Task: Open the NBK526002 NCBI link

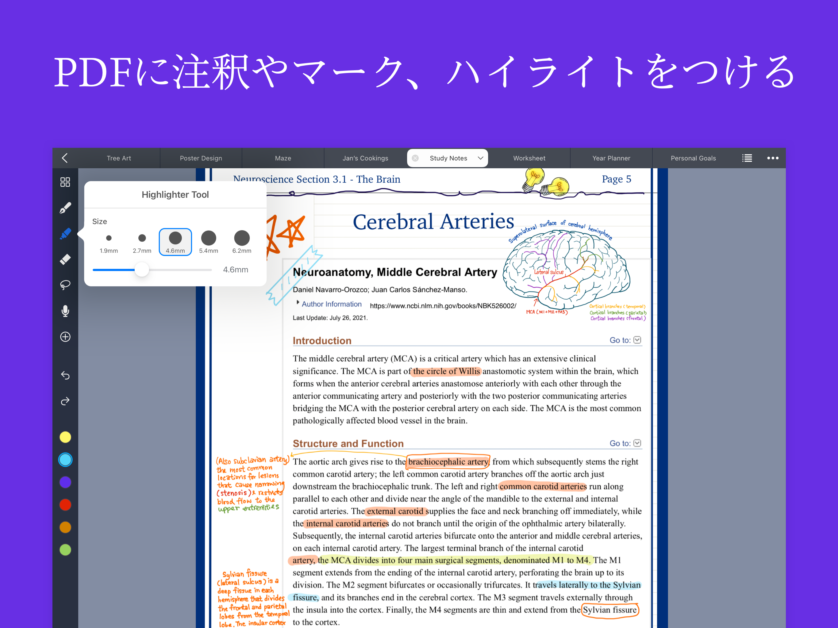Action: (443, 305)
